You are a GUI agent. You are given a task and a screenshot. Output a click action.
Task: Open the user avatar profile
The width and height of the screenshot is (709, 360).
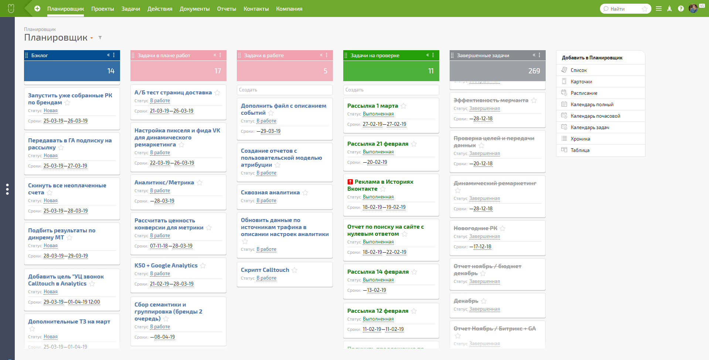[693, 8]
